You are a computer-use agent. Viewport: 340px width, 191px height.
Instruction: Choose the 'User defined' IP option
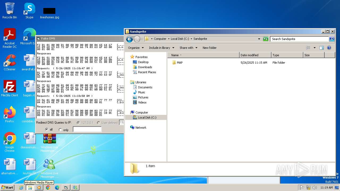pyautogui.click(x=99, y=123)
